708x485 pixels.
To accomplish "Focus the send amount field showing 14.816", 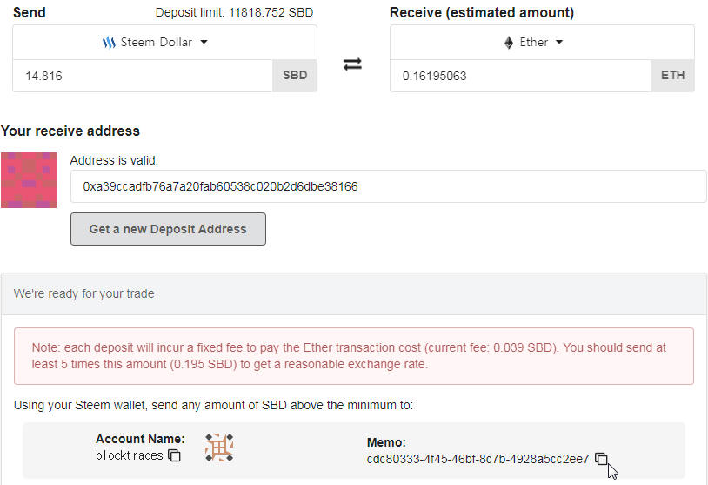I will tap(143, 76).
